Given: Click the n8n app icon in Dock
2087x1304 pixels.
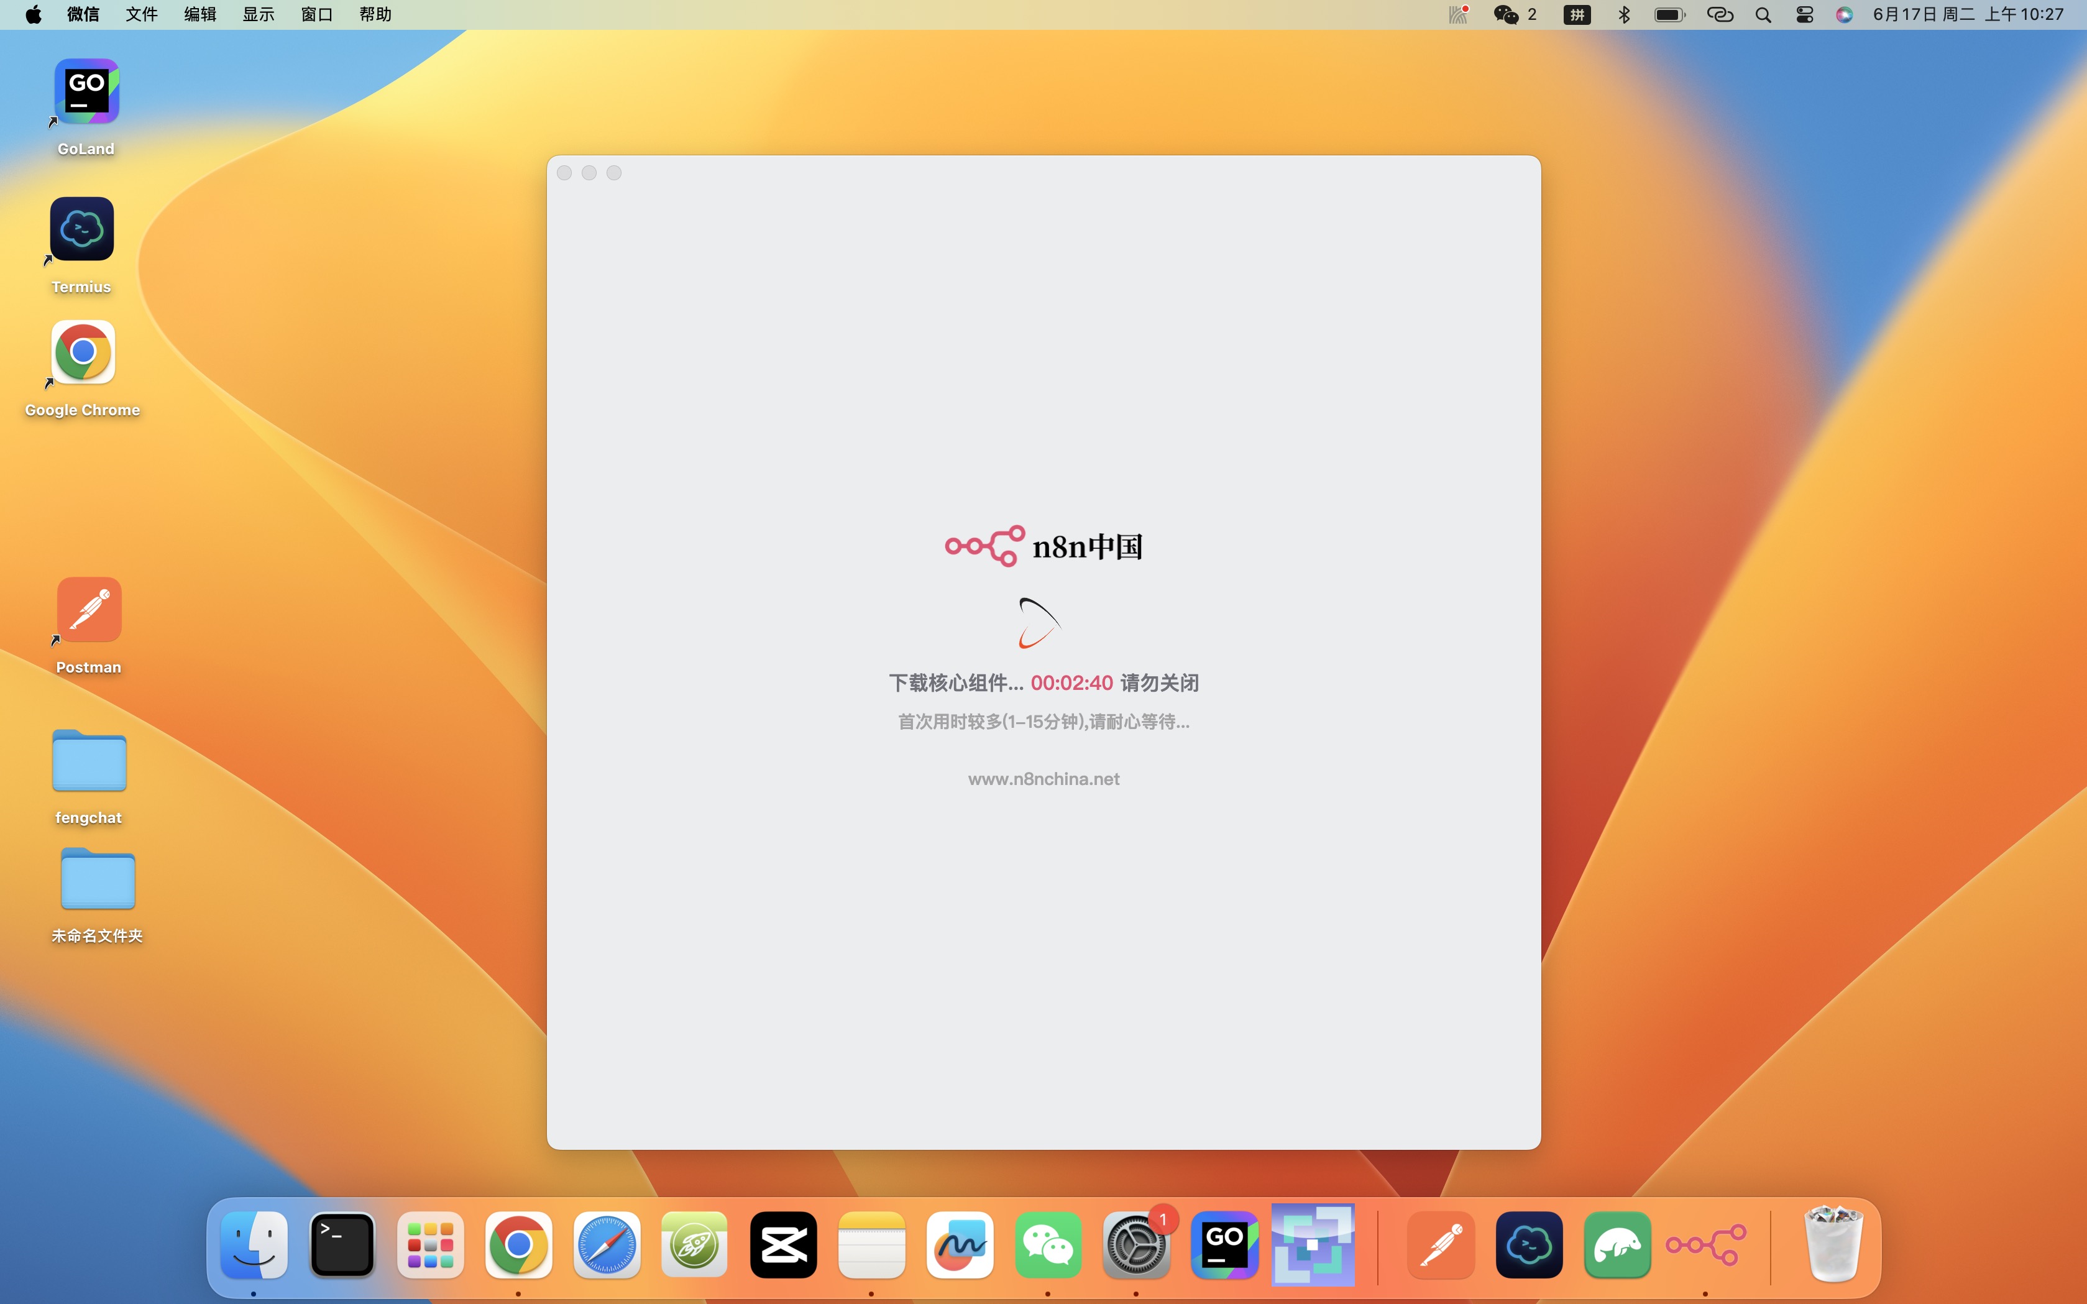Looking at the screenshot, I should click(x=1706, y=1244).
